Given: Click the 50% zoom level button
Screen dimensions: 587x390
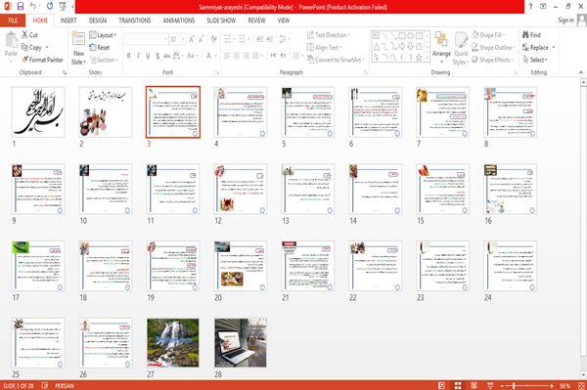Looking at the screenshot, I should [564, 385].
